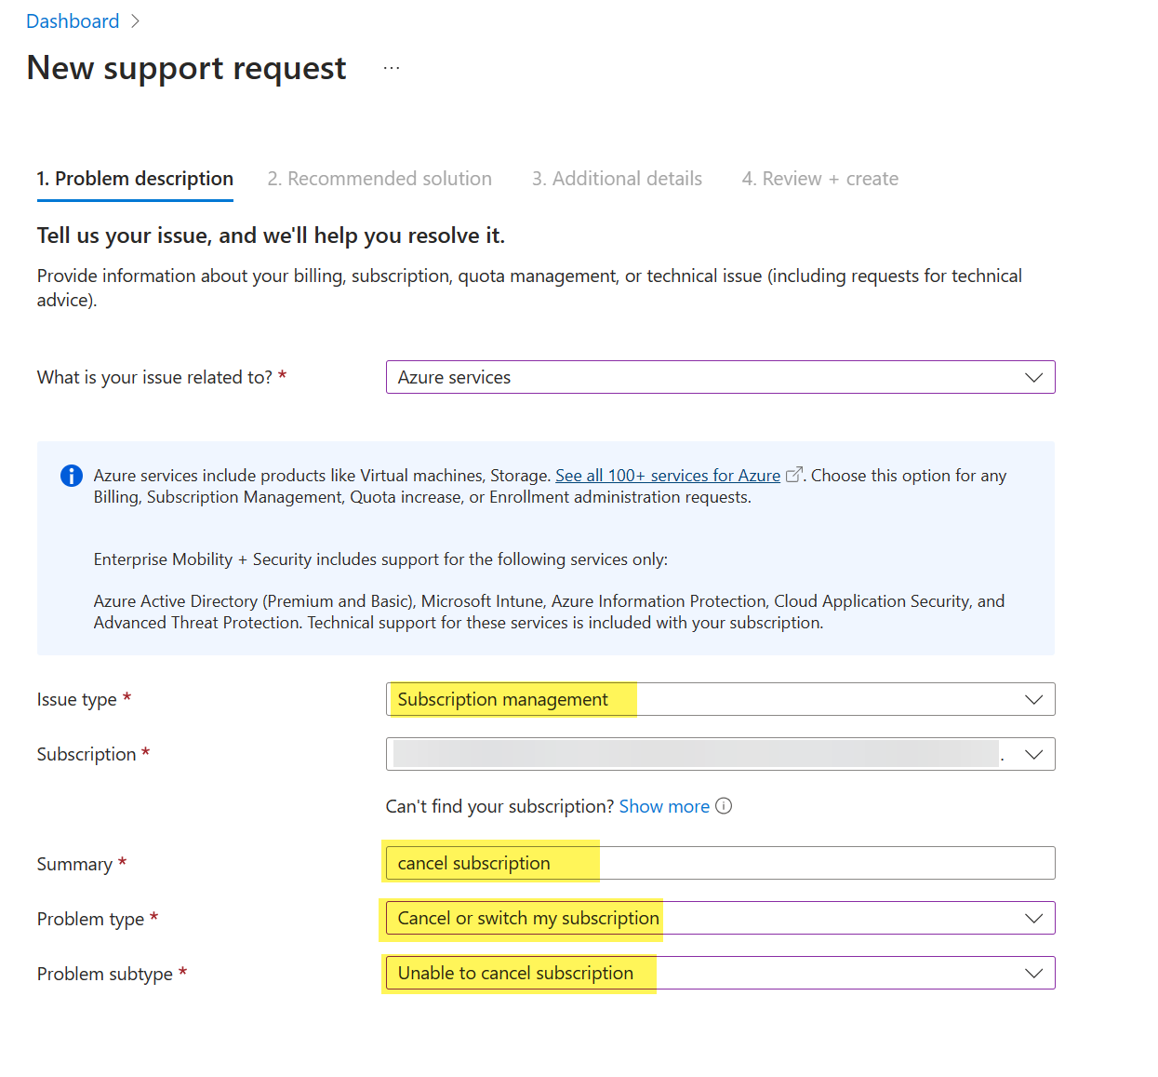
Task: Select the Problem description tab
Action: [x=135, y=179]
